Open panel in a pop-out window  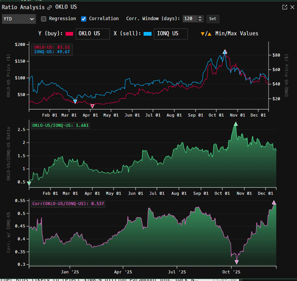pos(285,7)
